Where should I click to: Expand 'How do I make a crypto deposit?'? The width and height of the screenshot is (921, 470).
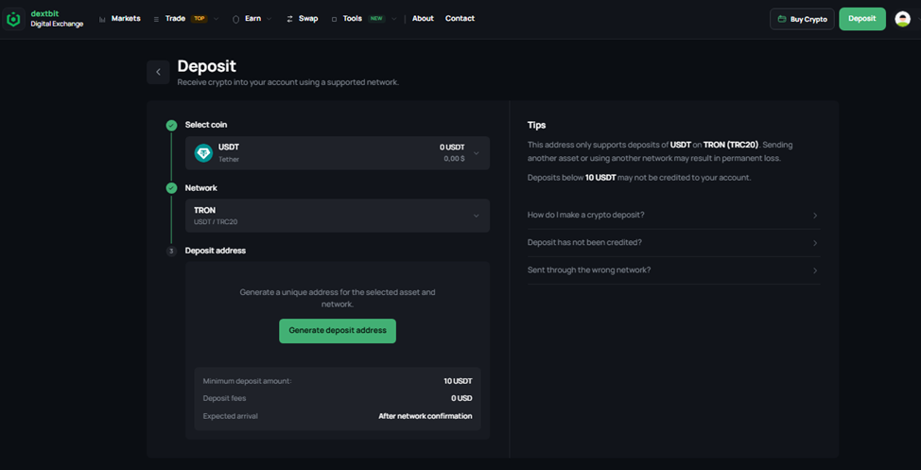pos(673,215)
